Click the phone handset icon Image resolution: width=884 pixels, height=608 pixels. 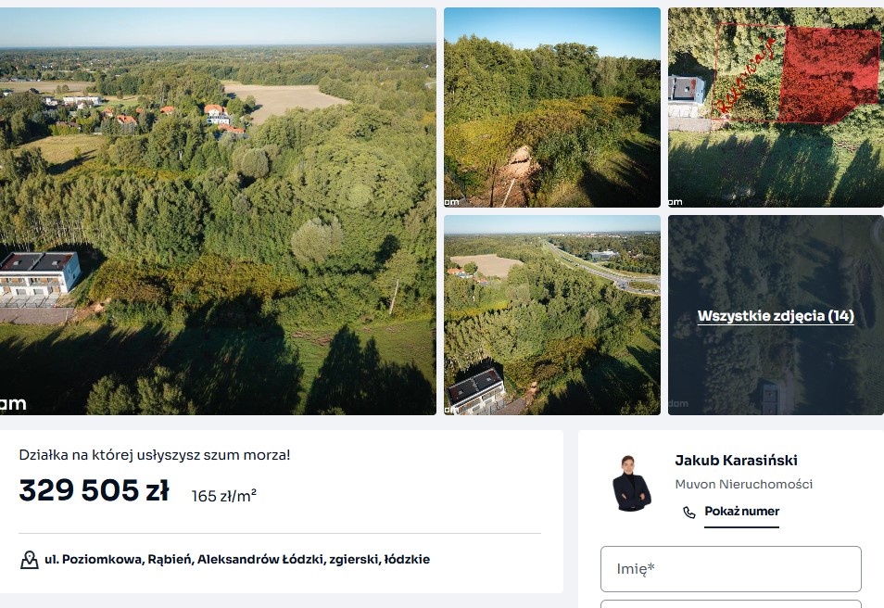688,513
